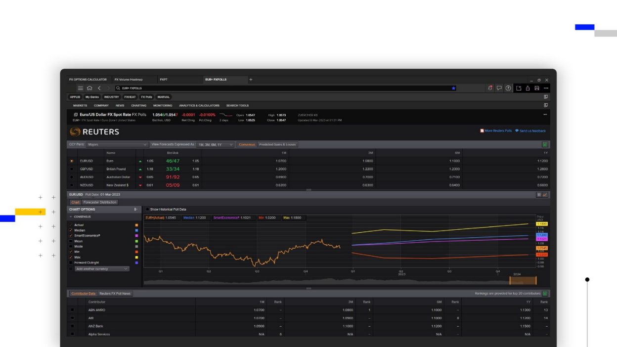
Task: Toggle the Actual series checkbox
Action: pyautogui.click(x=71, y=225)
